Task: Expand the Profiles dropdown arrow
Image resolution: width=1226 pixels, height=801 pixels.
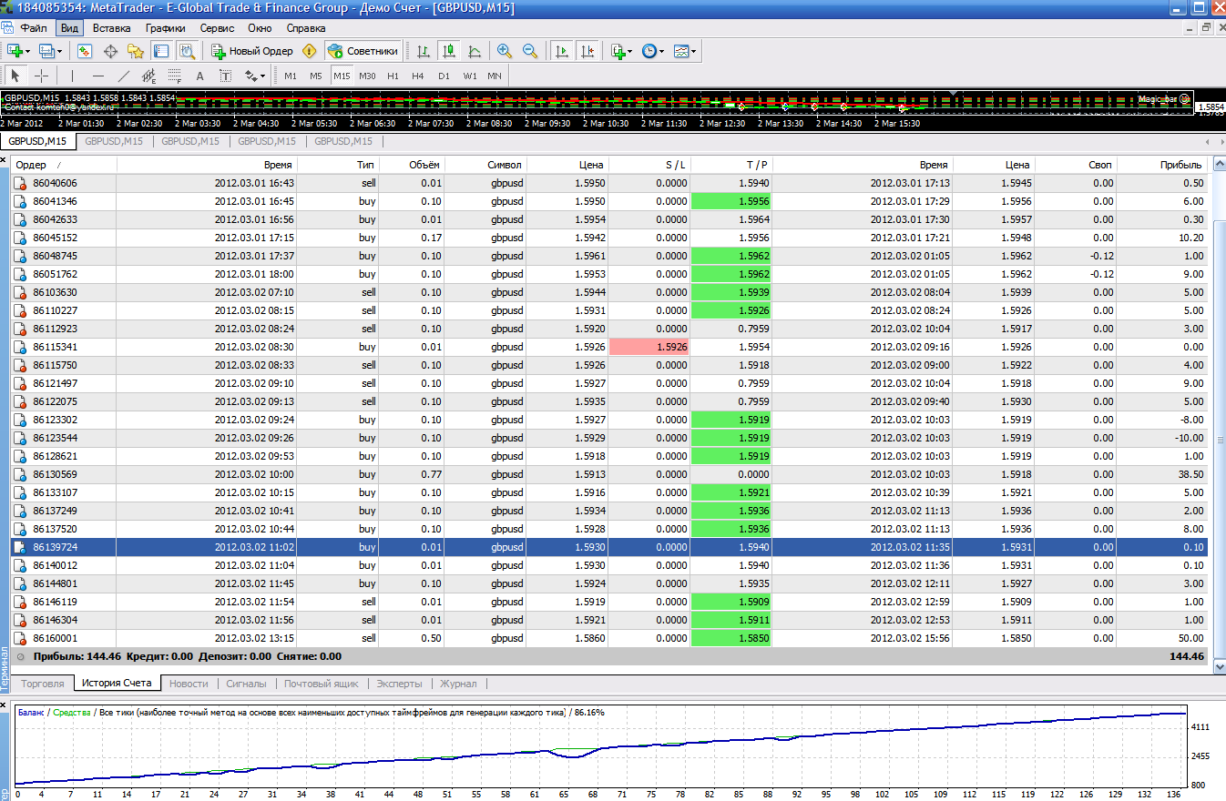Action: (60, 51)
